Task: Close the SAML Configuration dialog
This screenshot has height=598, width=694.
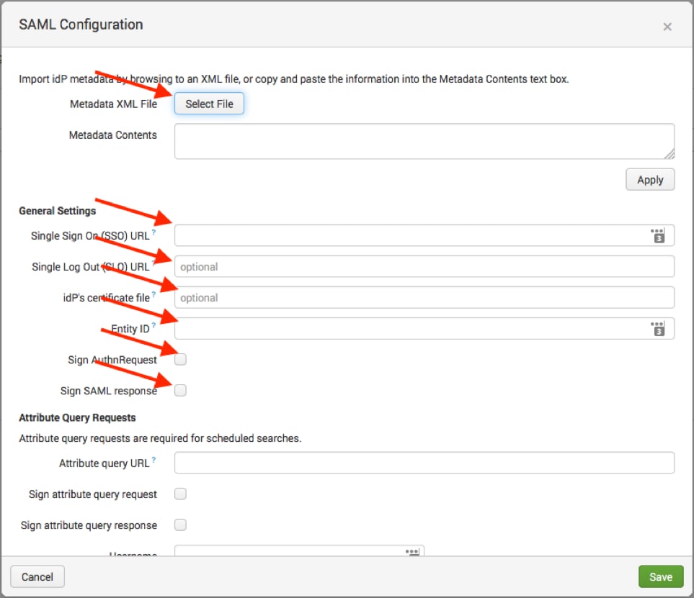Action: click(667, 27)
